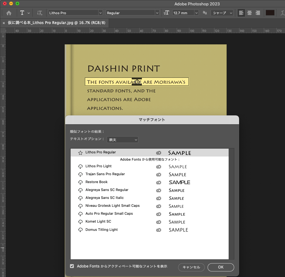This screenshot has width=285, height=277.
Task: Click the 12.7 mm font size field
Action: [183, 13]
